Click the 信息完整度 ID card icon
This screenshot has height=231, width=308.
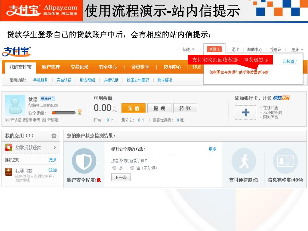(285, 161)
